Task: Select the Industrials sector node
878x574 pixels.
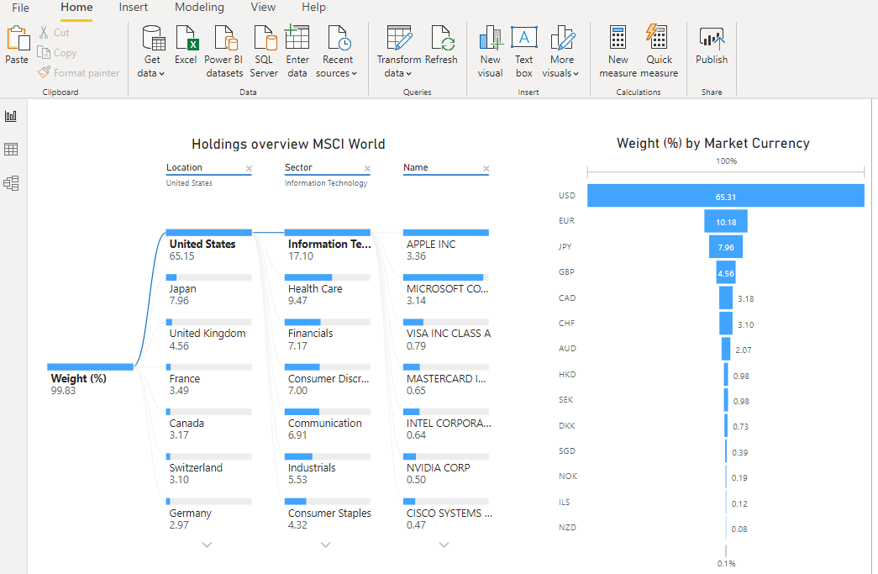Action: pos(328,471)
